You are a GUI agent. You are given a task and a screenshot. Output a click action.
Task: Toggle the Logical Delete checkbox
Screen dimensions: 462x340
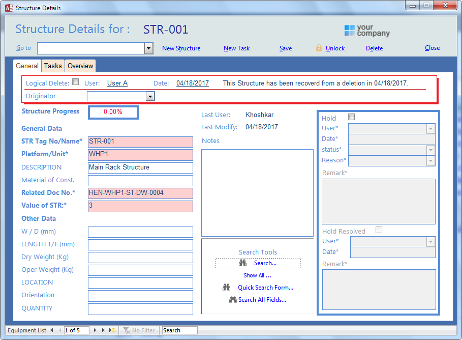[76, 82]
